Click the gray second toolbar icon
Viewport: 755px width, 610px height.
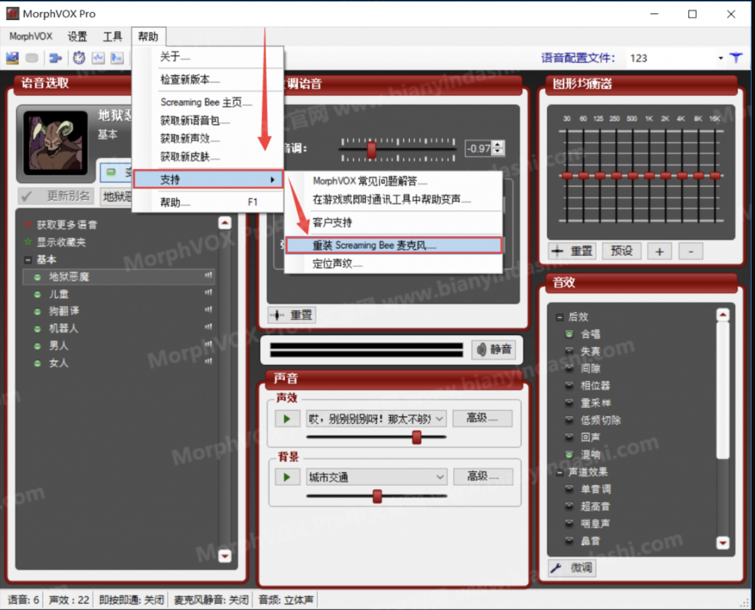point(32,58)
